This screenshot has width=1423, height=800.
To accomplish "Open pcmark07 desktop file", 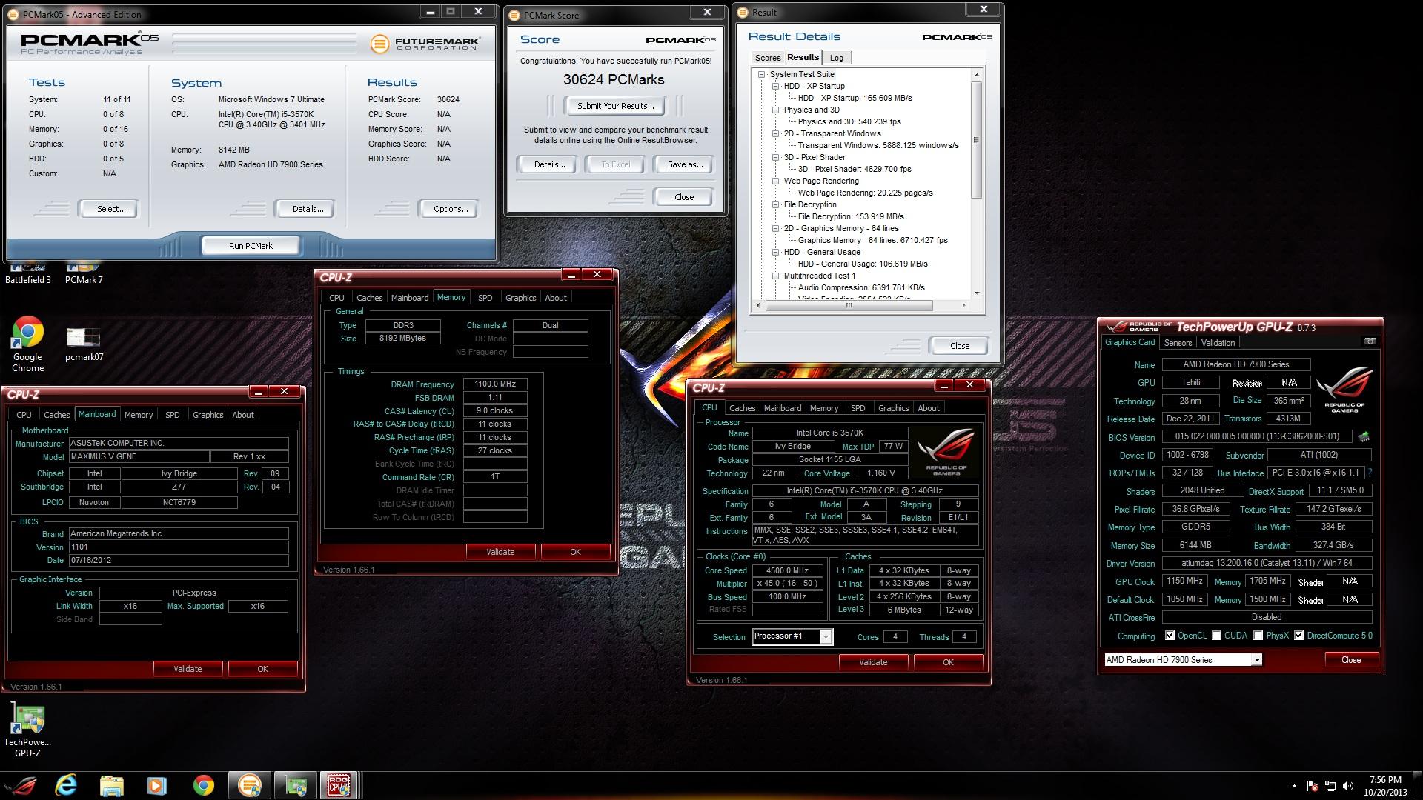I will tap(84, 344).
